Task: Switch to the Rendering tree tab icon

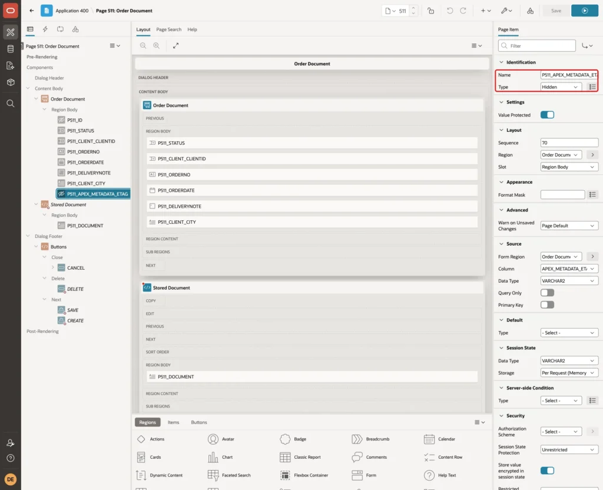Action: coord(30,29)
